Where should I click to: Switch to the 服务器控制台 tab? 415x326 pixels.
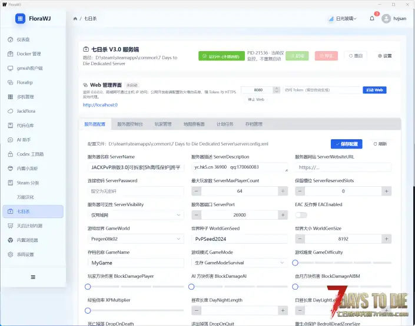coord(130,124)
